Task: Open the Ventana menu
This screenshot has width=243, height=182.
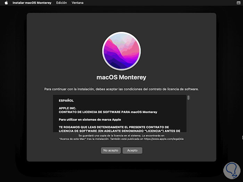Action: pyautogui.click(x=77, y=3)
